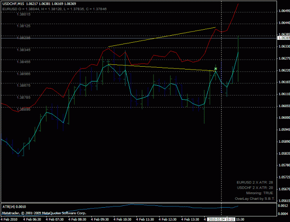The height and width of the screenshot is (222, 290).
Task: Click overlay price label 1.38565
Action: (x=24, y=74)
